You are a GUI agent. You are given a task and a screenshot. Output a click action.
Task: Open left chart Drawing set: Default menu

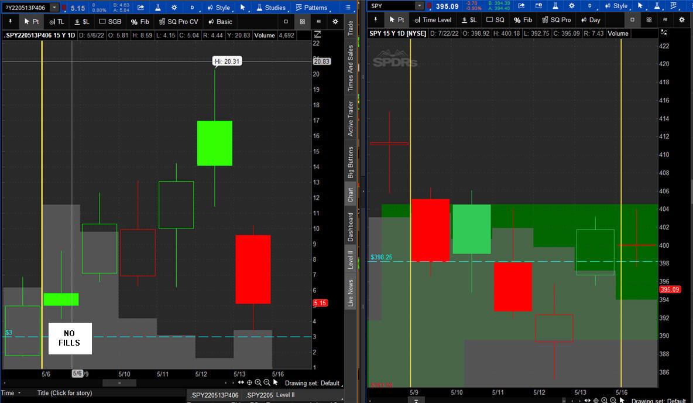[313, 383]
